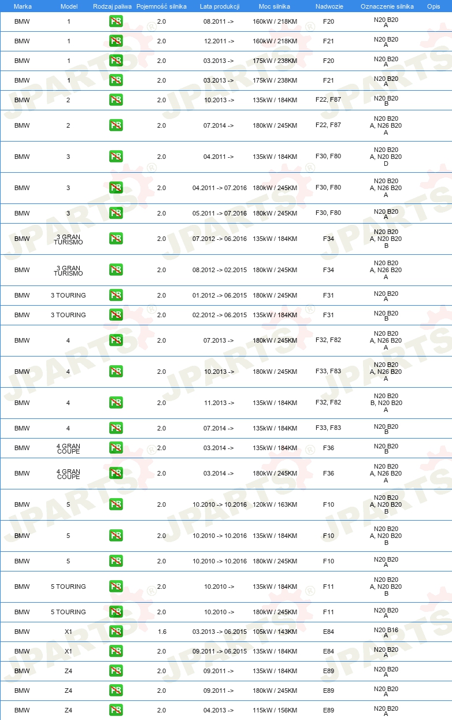Click fuel icon in BMW 5 120kW row

tap(116, 504)
